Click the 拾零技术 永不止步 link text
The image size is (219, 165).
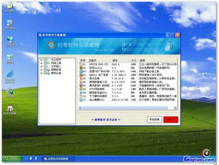106,119
